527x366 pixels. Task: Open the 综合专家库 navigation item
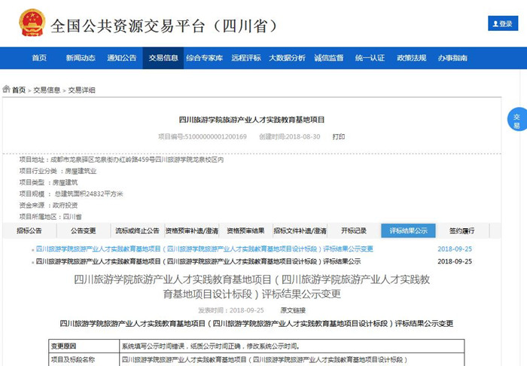(204, 58)
